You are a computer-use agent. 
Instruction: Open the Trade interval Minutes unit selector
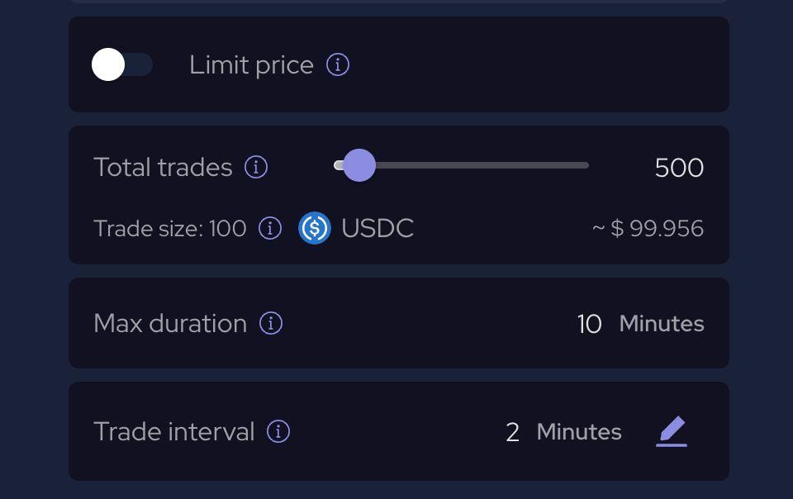coord(579,432)
